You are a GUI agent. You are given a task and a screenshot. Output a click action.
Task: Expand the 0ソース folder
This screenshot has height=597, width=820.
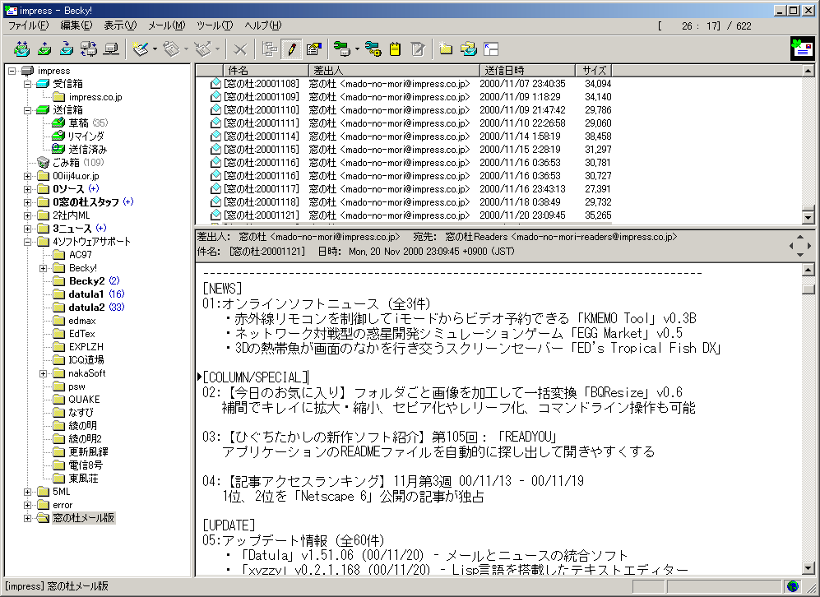point(27,188)
